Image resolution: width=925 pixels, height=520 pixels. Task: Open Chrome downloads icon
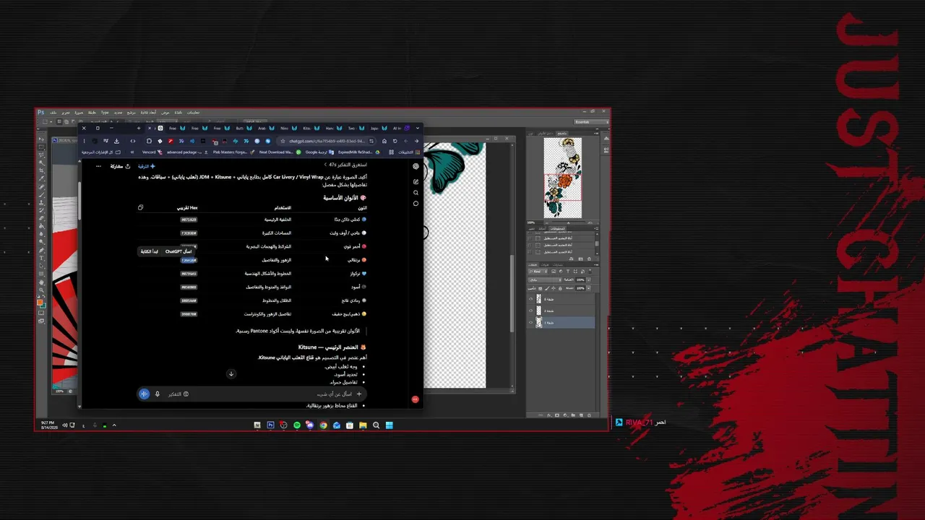click(116, 141)
